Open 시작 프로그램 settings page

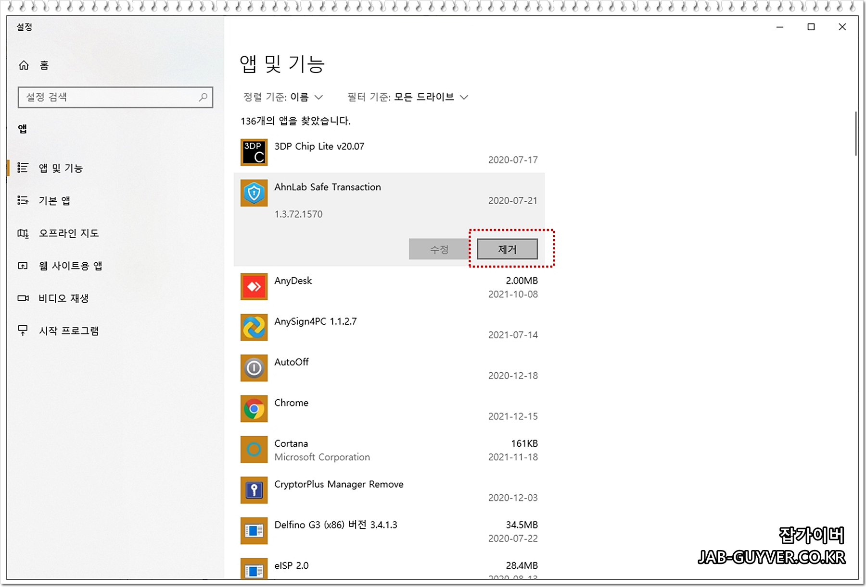tap(115, 330)
